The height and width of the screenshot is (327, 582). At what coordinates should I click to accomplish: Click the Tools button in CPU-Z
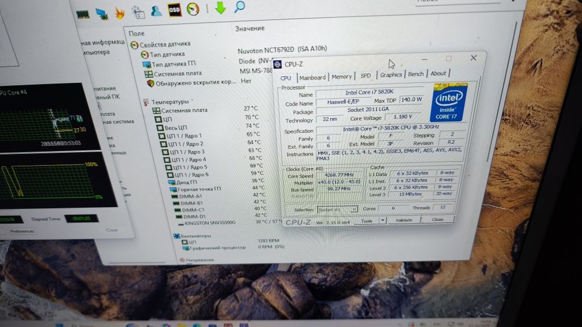[366, 221]
